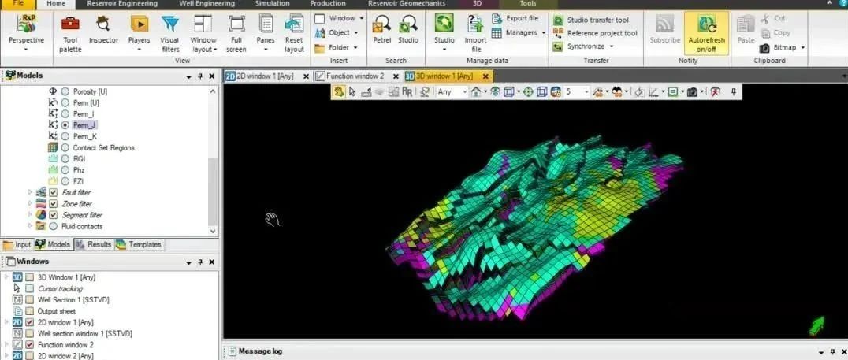Click Export file
848x360 pixels.
tap(515, 18)
